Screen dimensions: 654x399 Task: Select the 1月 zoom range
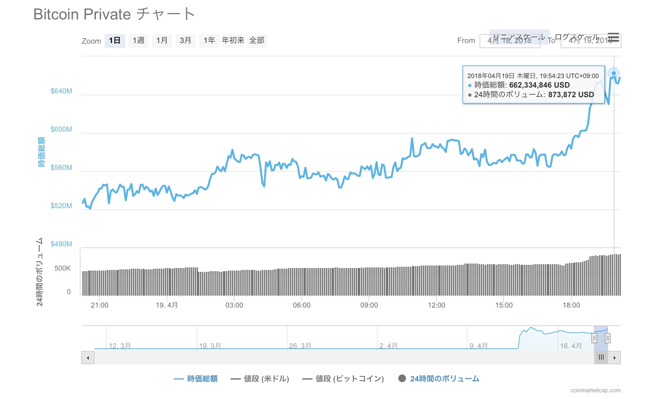pos(162,41)
